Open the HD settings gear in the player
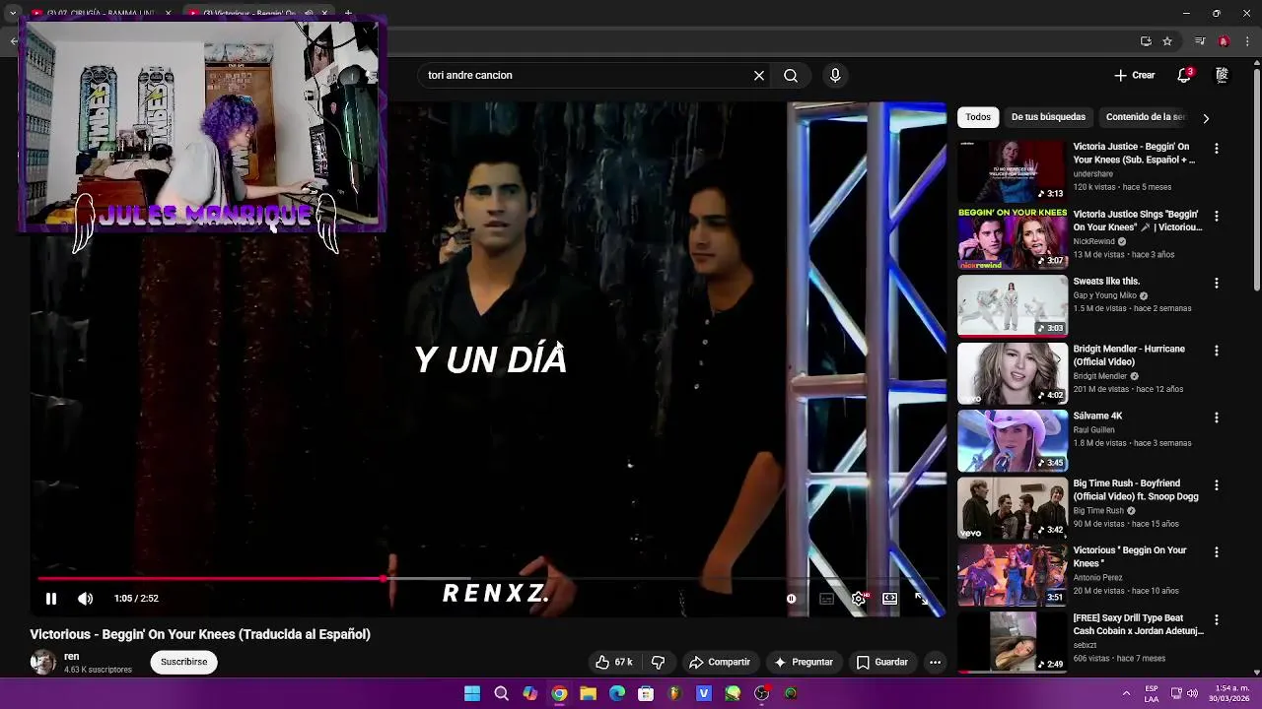Screen dimensions: 1262x709 859,599
